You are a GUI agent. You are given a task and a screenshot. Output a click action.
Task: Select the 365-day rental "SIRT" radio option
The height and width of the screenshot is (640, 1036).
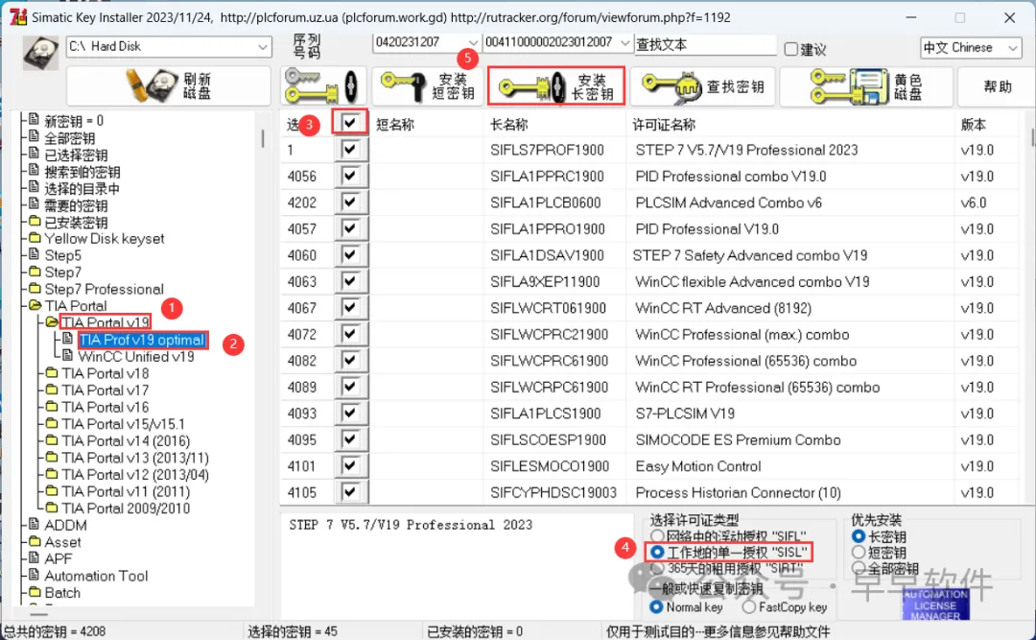point(657,568)
